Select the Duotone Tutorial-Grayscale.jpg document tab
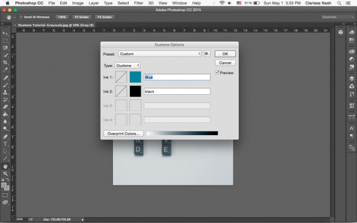357x223 pixels. pos(56,25)
